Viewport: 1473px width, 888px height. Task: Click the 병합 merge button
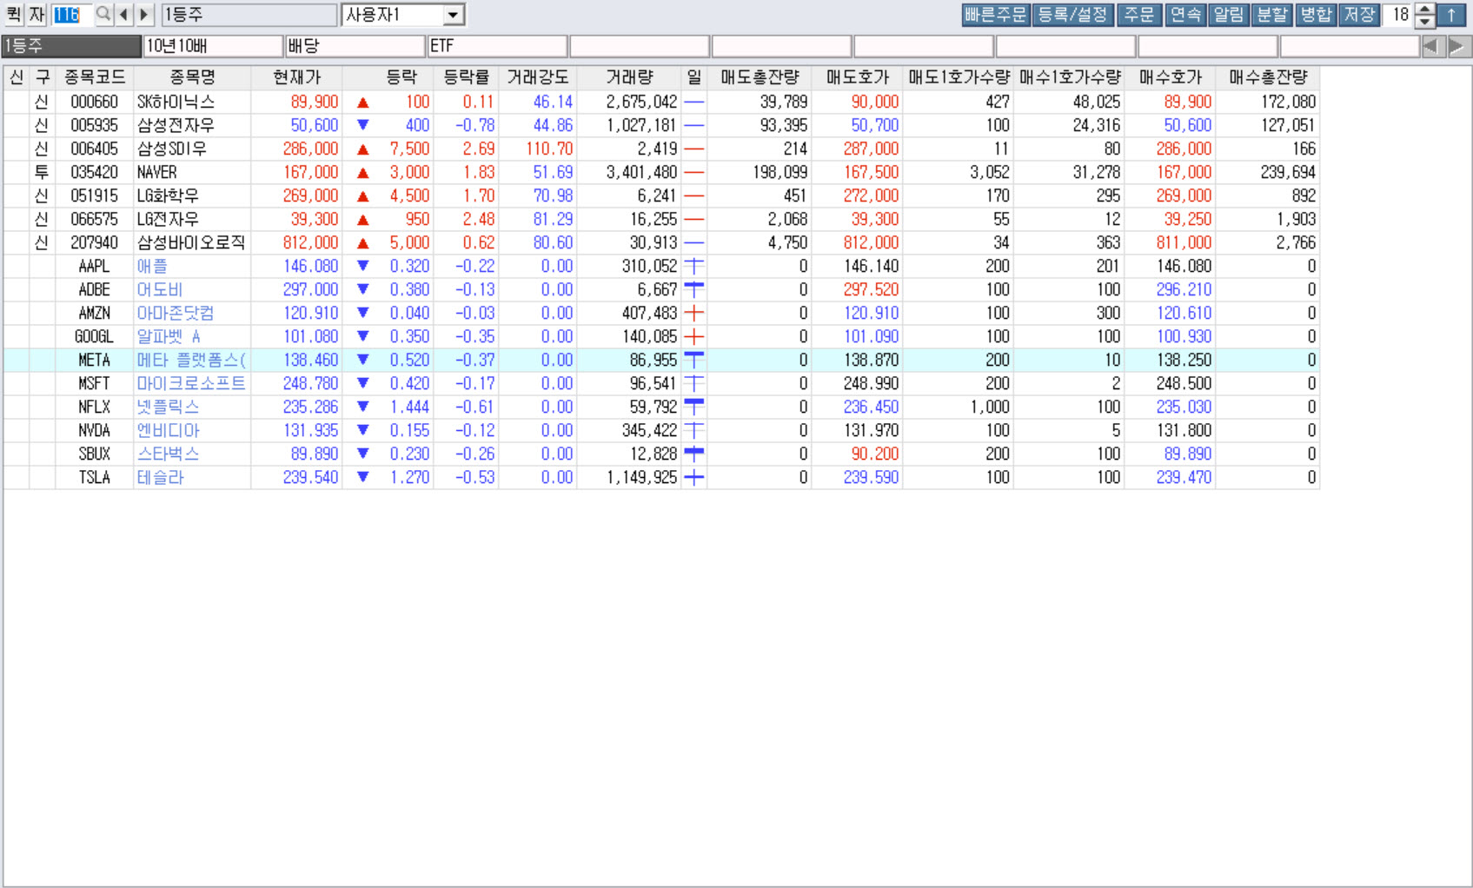(x=1316, y=15)
